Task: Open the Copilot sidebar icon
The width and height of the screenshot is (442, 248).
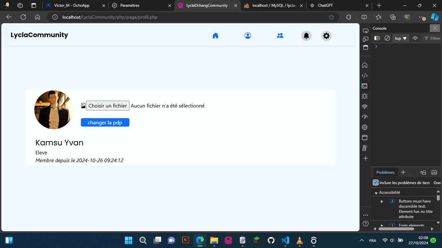Action: coord(435,17)
